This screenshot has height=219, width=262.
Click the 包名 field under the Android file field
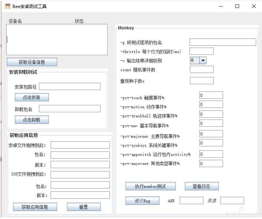pyautogui.click(x=80, y=155)
